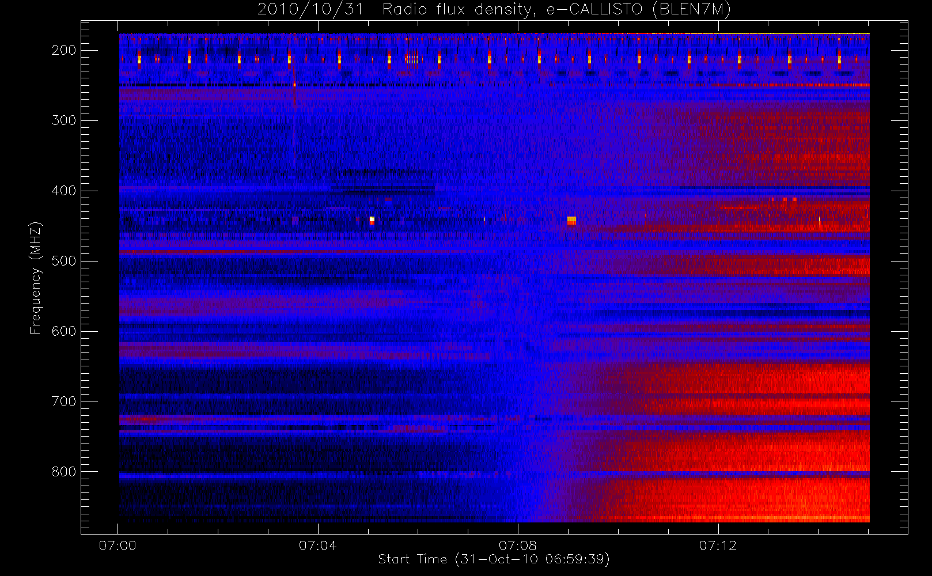This screenshot has height=576, width=932.
Task: Click the '07:12' time tick label
Action: [x=718, y=545]
